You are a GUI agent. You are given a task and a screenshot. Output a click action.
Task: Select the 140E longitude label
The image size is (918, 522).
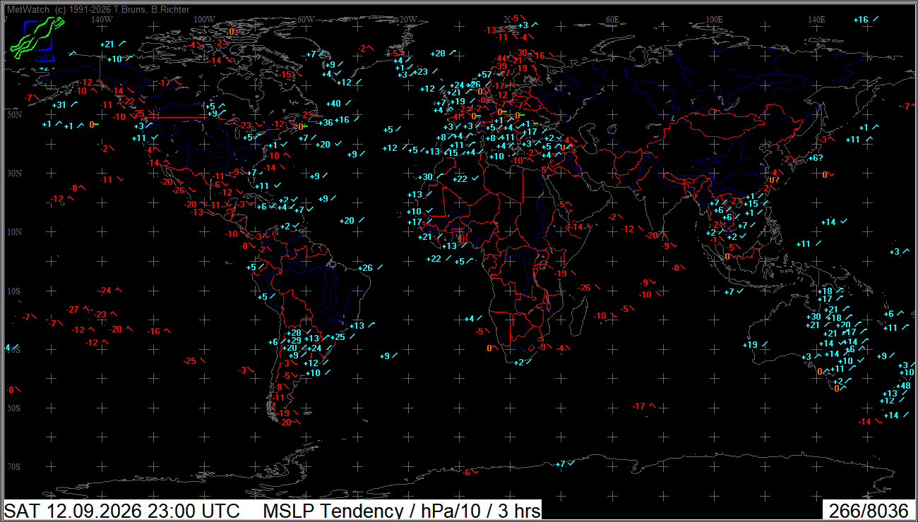tap(816, 19)
